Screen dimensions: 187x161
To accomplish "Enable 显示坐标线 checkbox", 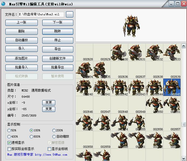I will coord(49,149).
